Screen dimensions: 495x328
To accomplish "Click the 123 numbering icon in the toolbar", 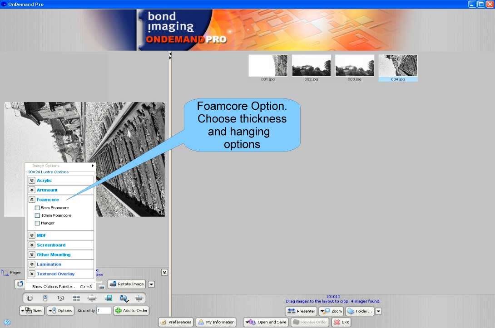I will (61, 298).
